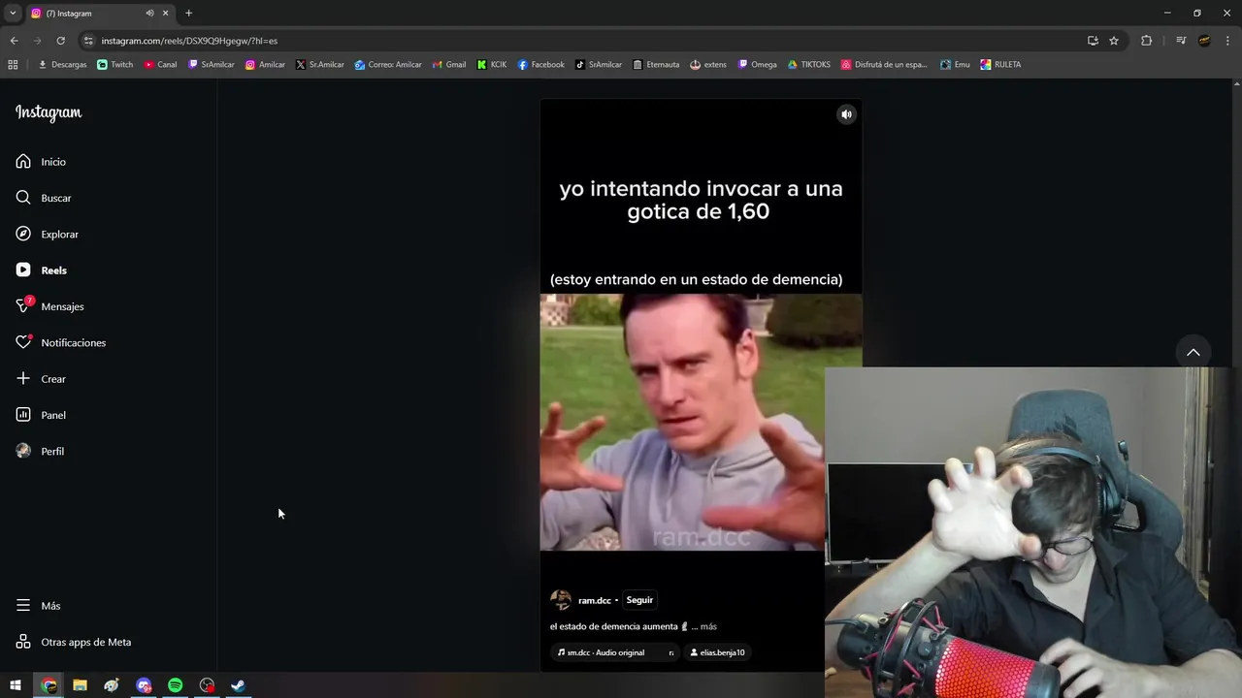Open the browser extensions menu
The height and width of the screenshot is (698, 1242).
[1147, 41]
